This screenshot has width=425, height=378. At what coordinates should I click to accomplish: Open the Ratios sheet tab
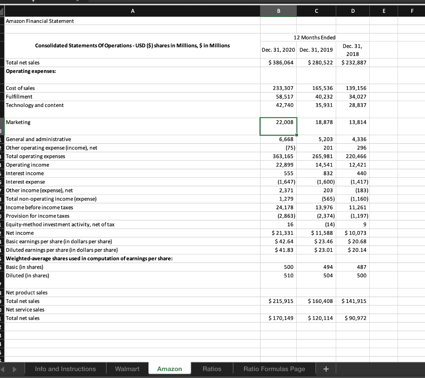pos(212,368)
